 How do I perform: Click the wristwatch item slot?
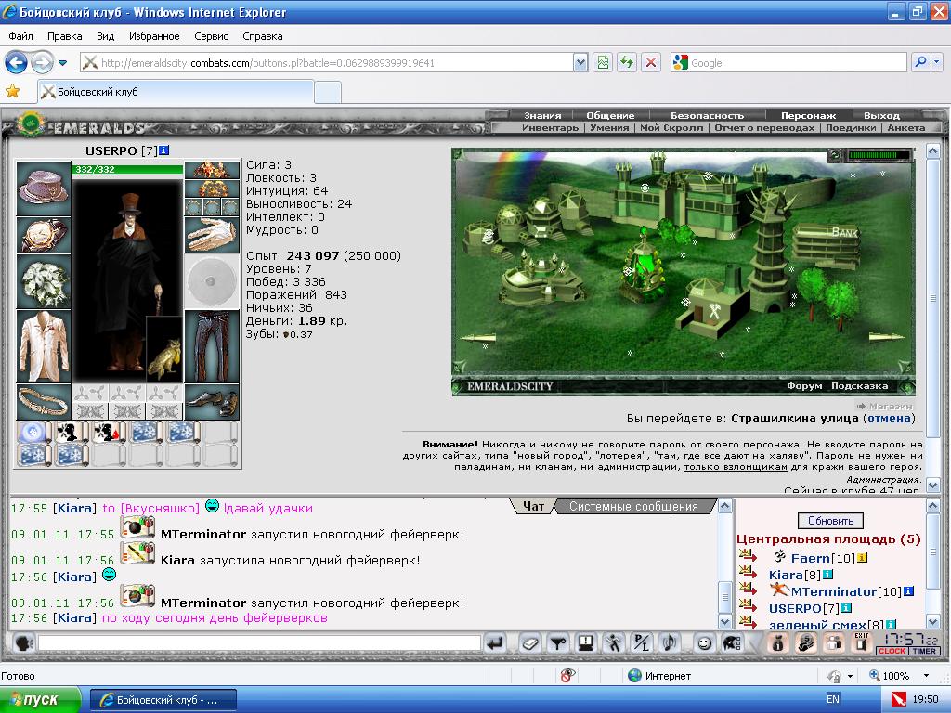tap(43, 235)
